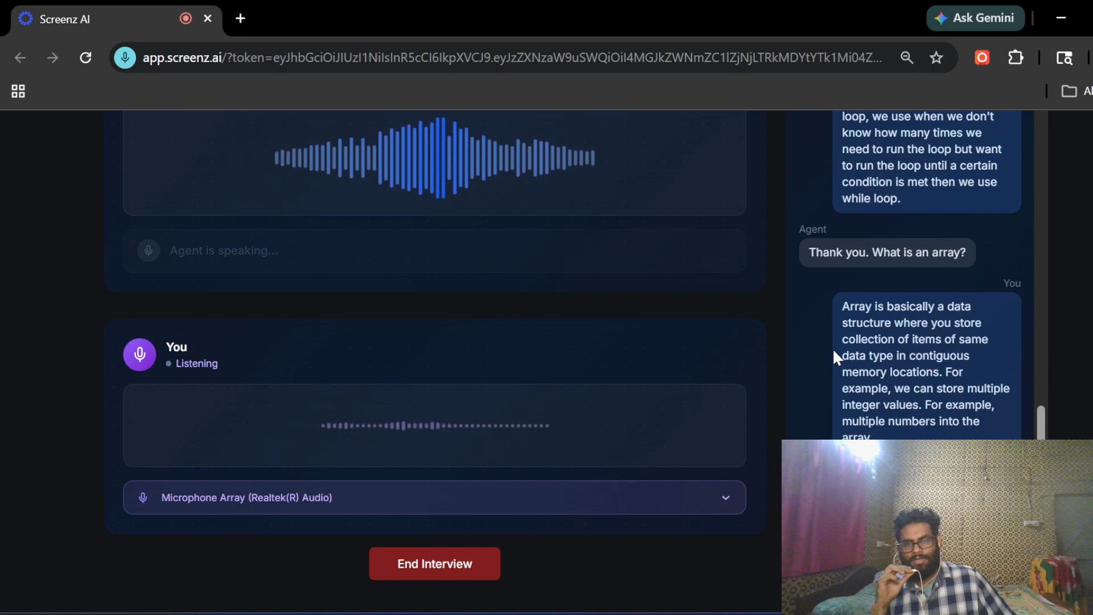
Task: Click the Ask Gemini button
Action: click(976, 18)
